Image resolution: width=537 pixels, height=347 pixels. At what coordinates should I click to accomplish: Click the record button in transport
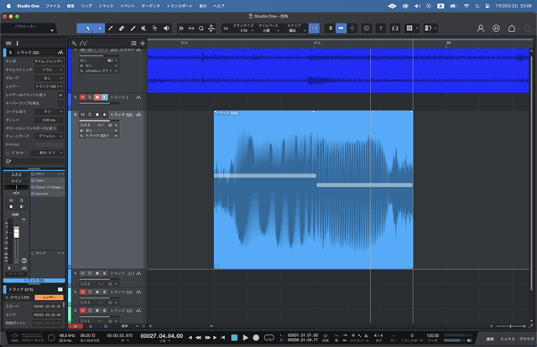256,338
